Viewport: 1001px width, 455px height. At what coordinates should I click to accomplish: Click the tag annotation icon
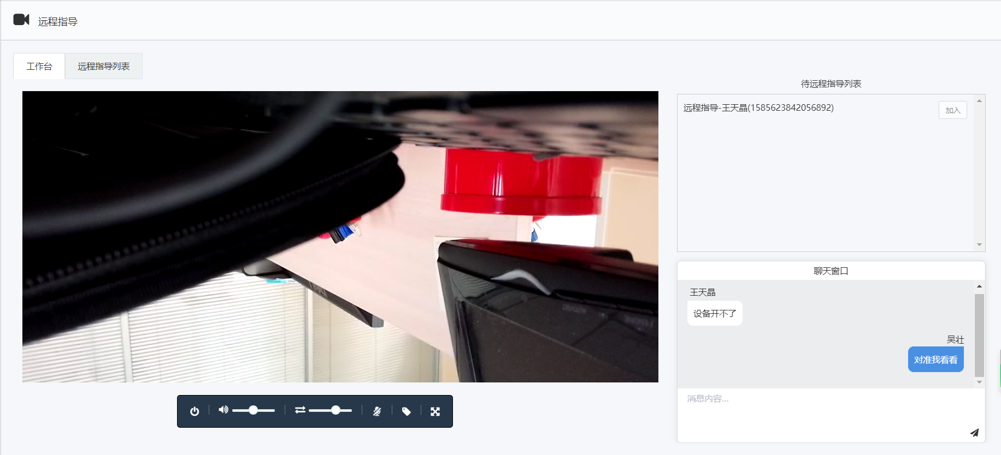(x=406, y=411)
